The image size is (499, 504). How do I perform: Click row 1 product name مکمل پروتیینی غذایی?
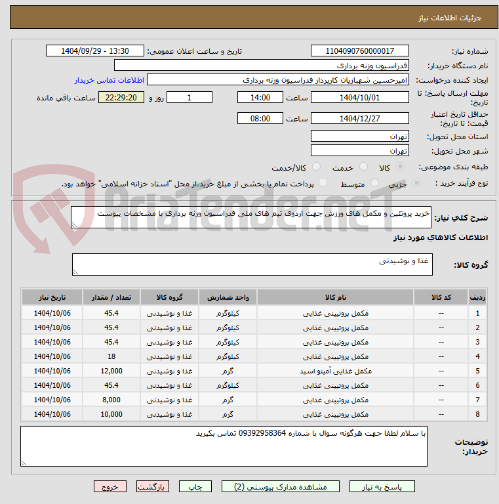(335, 313)
